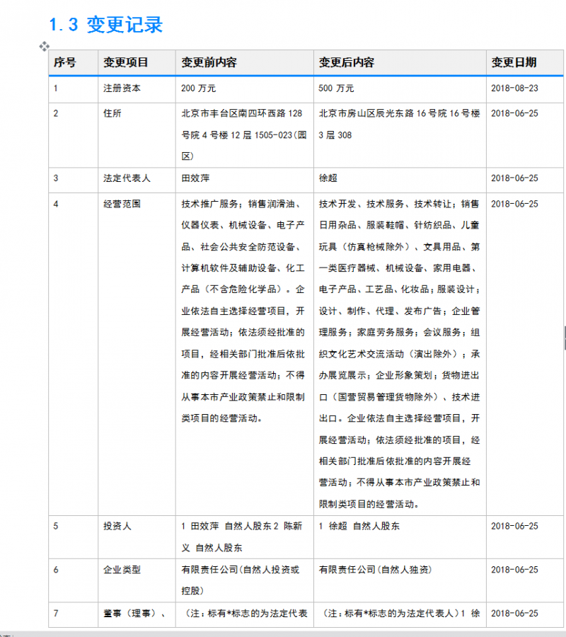The width and height of the screenshot is (566, 637).
Task: Click date 2018-06-25 in 企业类型 row
Action: point(514,570)
